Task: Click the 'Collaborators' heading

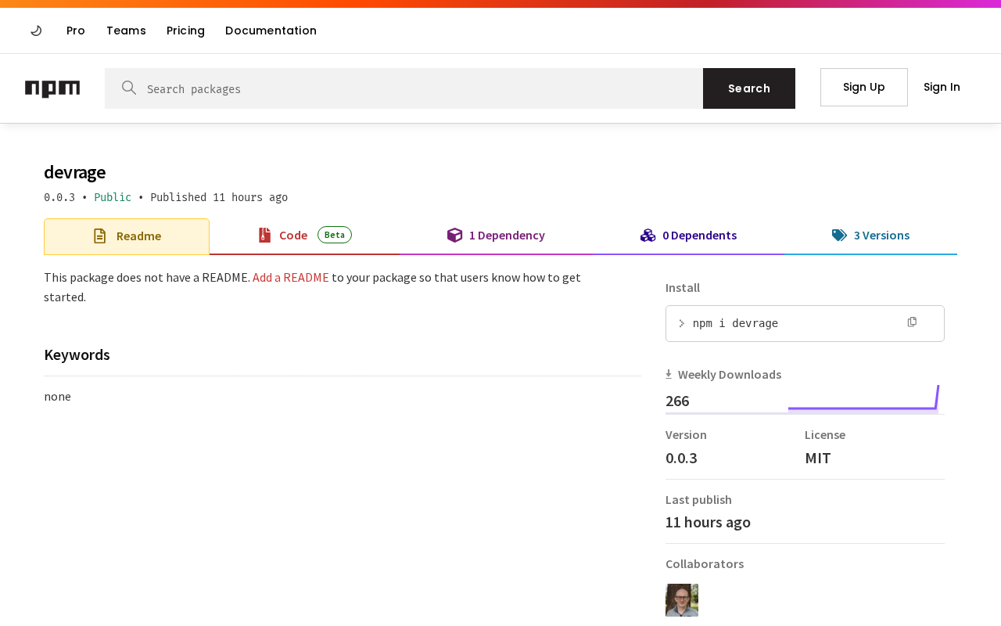Action: pyautogui.click(x=705, y=563)
